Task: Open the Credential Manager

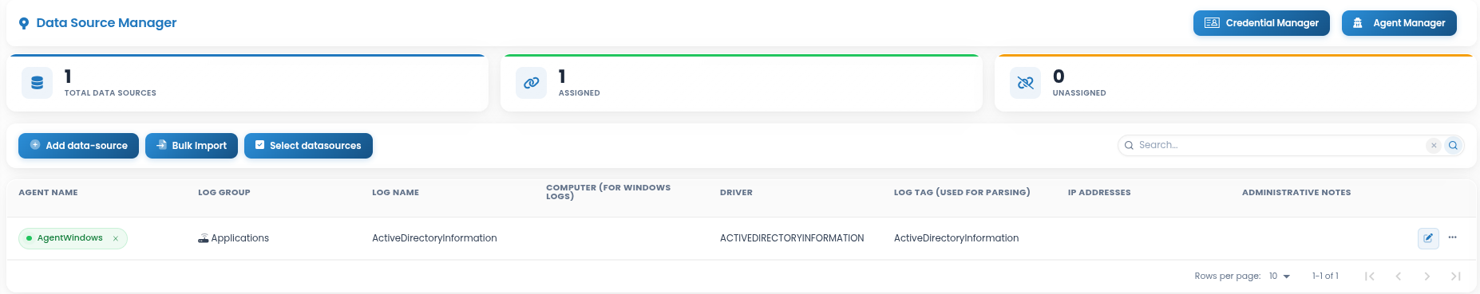Action: click(1261, 23)
